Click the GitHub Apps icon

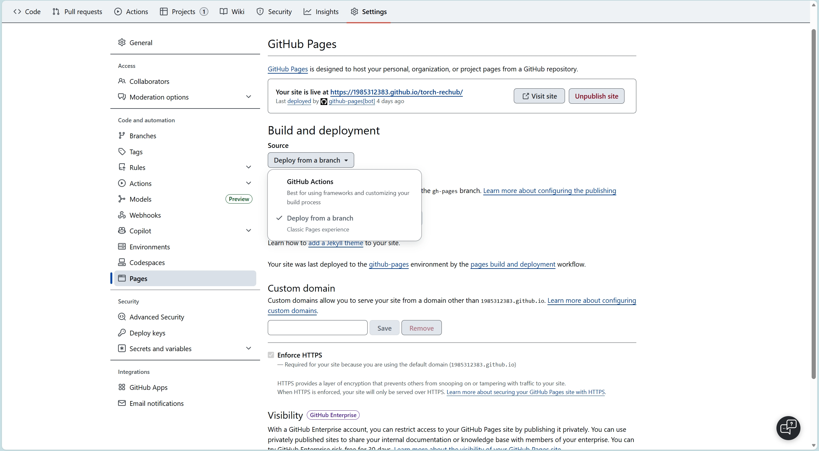[122, 387]
